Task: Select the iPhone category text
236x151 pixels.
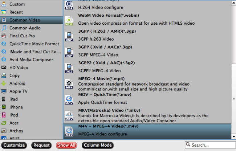Action: click(16, 107)
